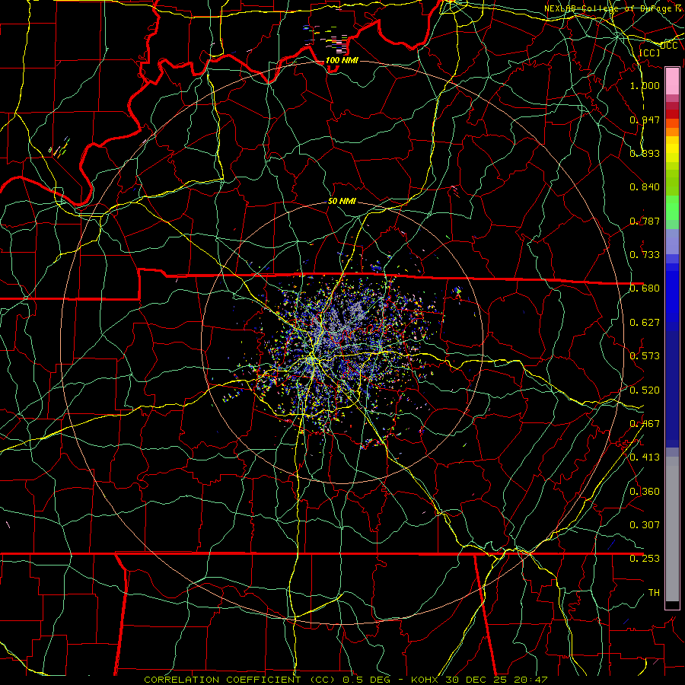This screenshot has width=685, height=685.
Task: Select the 0.787 scale value
Action: pyautogui.click(x=645, y=221)
